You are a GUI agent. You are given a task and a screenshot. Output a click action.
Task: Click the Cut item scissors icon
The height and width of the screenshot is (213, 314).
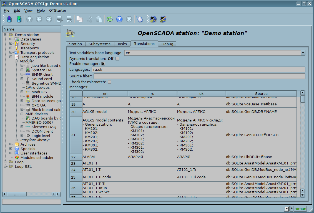coord(89,19)
